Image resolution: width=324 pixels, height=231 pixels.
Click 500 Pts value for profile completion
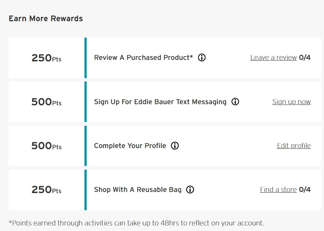pyautogui.click(x=46, y=146)
